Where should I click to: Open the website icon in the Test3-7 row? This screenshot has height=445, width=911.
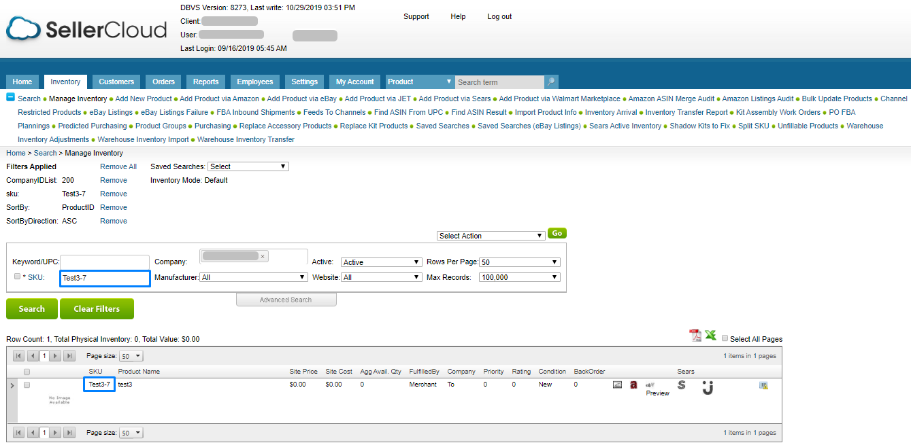(x=617, y=385)
